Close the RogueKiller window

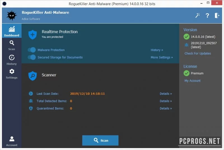[217, 3]
